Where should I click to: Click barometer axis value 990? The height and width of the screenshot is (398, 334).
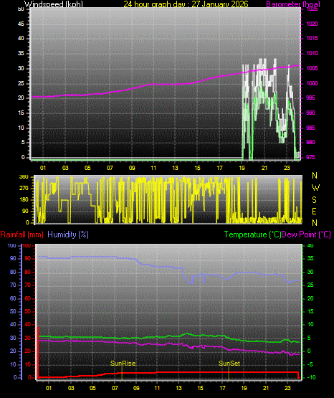coord(310,113)
